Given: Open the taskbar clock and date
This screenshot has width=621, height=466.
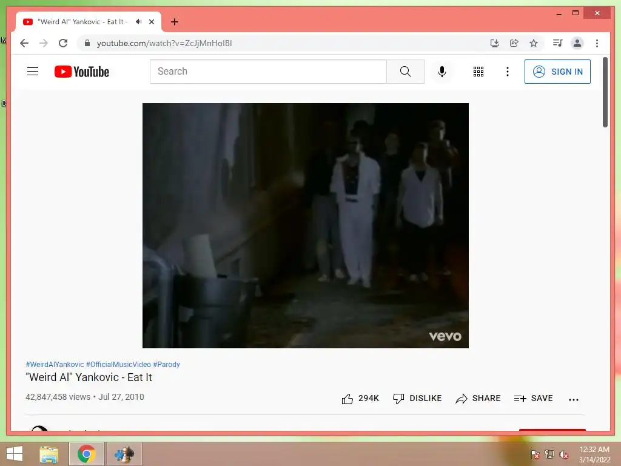Looking at the screenshot, I should (594, 454).
